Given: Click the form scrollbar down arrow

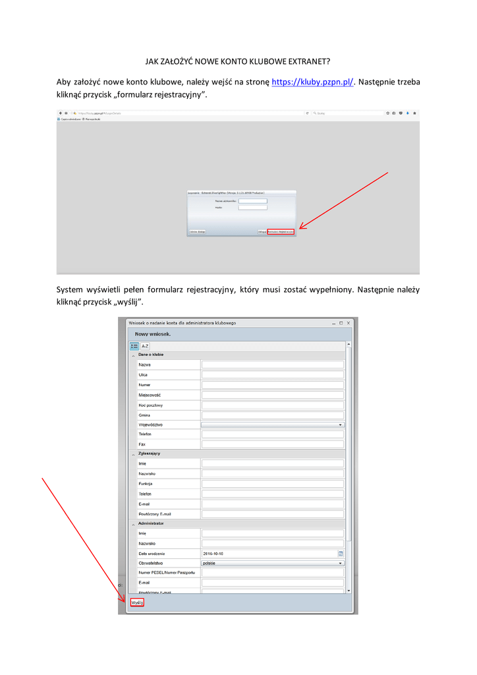Looking at the screenshot, I should click(x=349, y=591).
